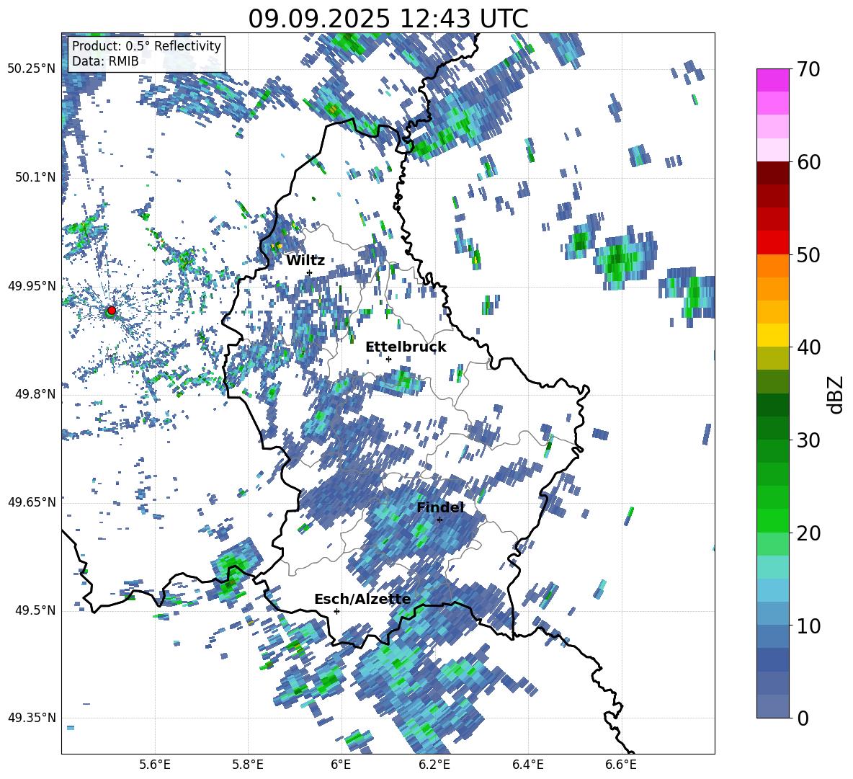Click the cross marker below Wiltz
Viewport: 853px width, 779px height.
[310, 272]
